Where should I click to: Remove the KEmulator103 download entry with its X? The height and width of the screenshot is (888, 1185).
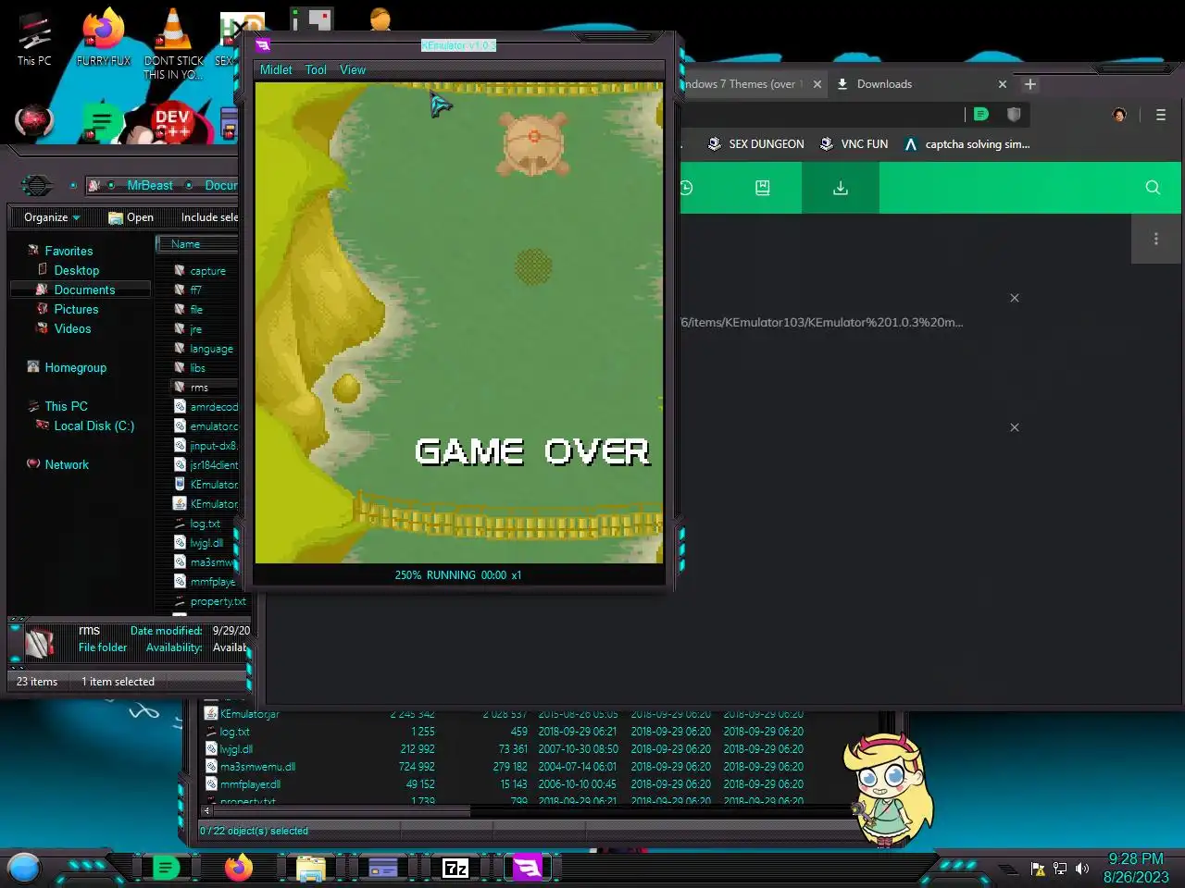pos(1015,298)
